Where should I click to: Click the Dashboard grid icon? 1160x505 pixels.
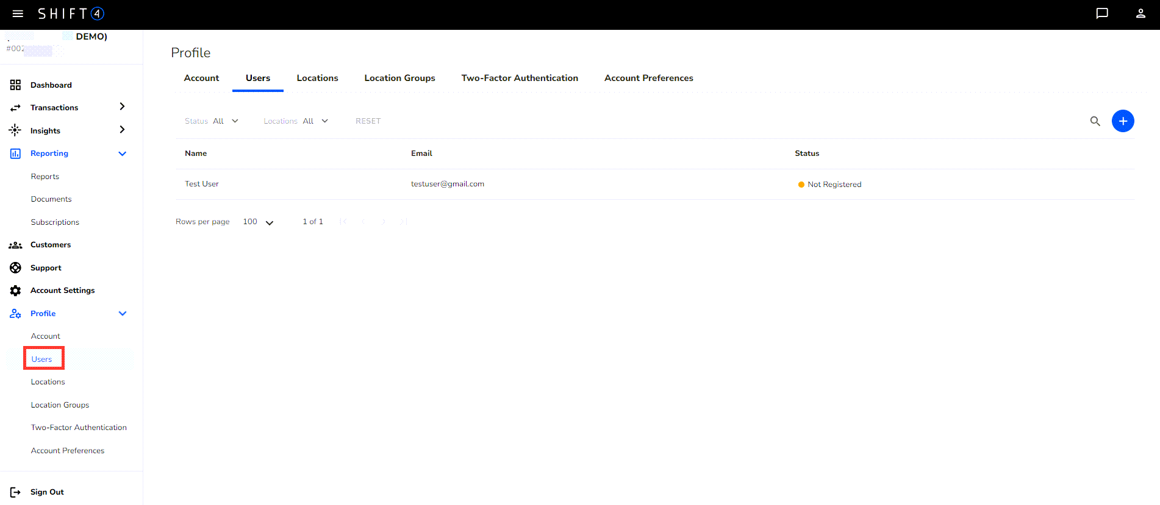15,85
